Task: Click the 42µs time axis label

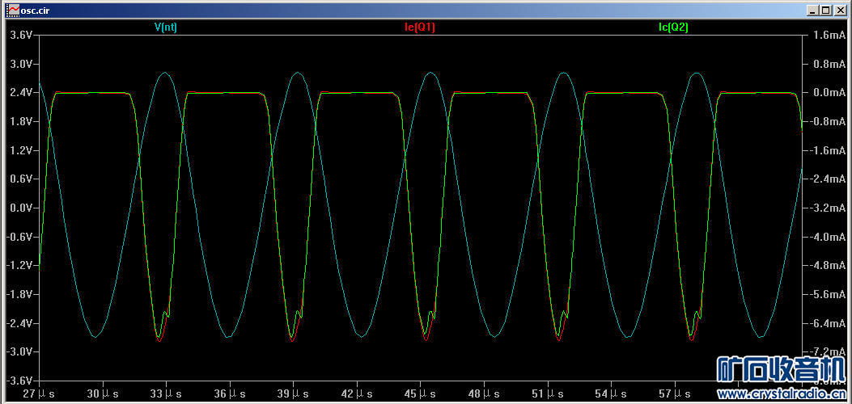Action: [357, 393]
